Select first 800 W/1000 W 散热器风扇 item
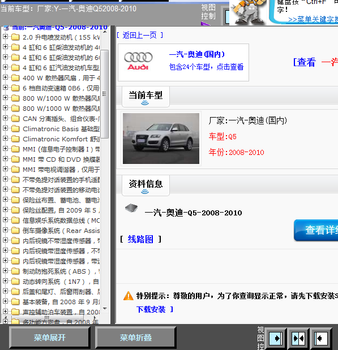This screenshot has height=350, width=338. point(61,98)
